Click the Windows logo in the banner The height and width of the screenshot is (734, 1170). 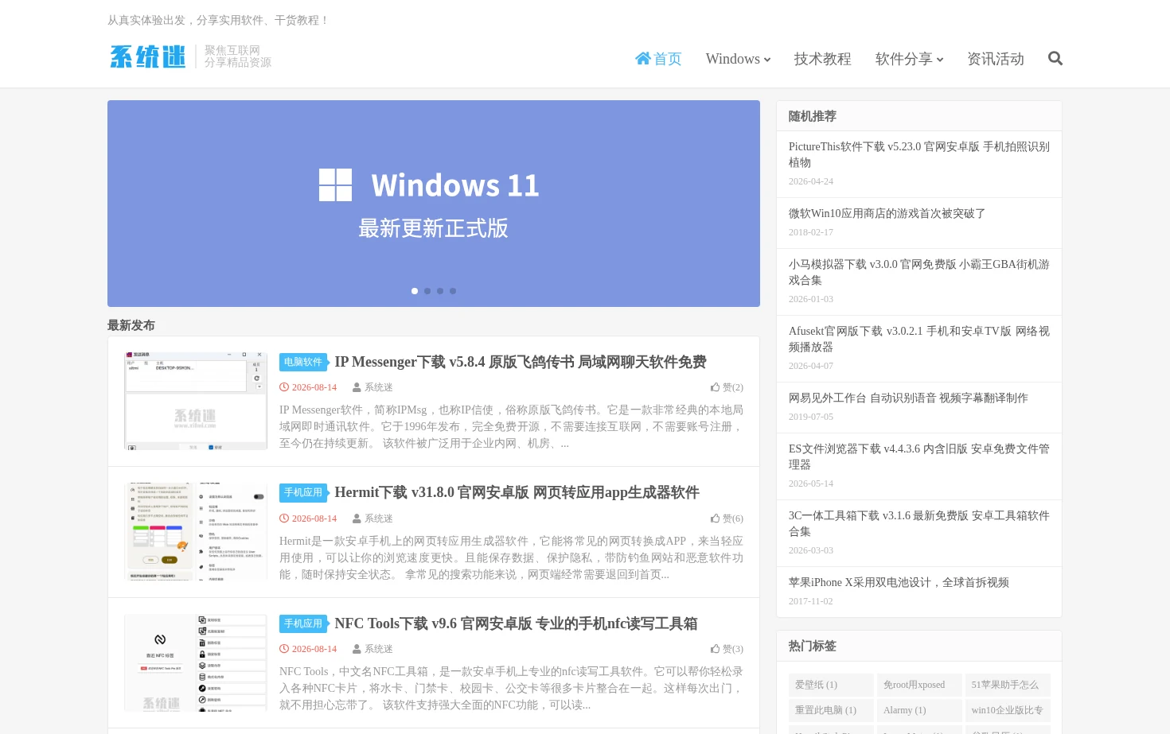point(335,184)
